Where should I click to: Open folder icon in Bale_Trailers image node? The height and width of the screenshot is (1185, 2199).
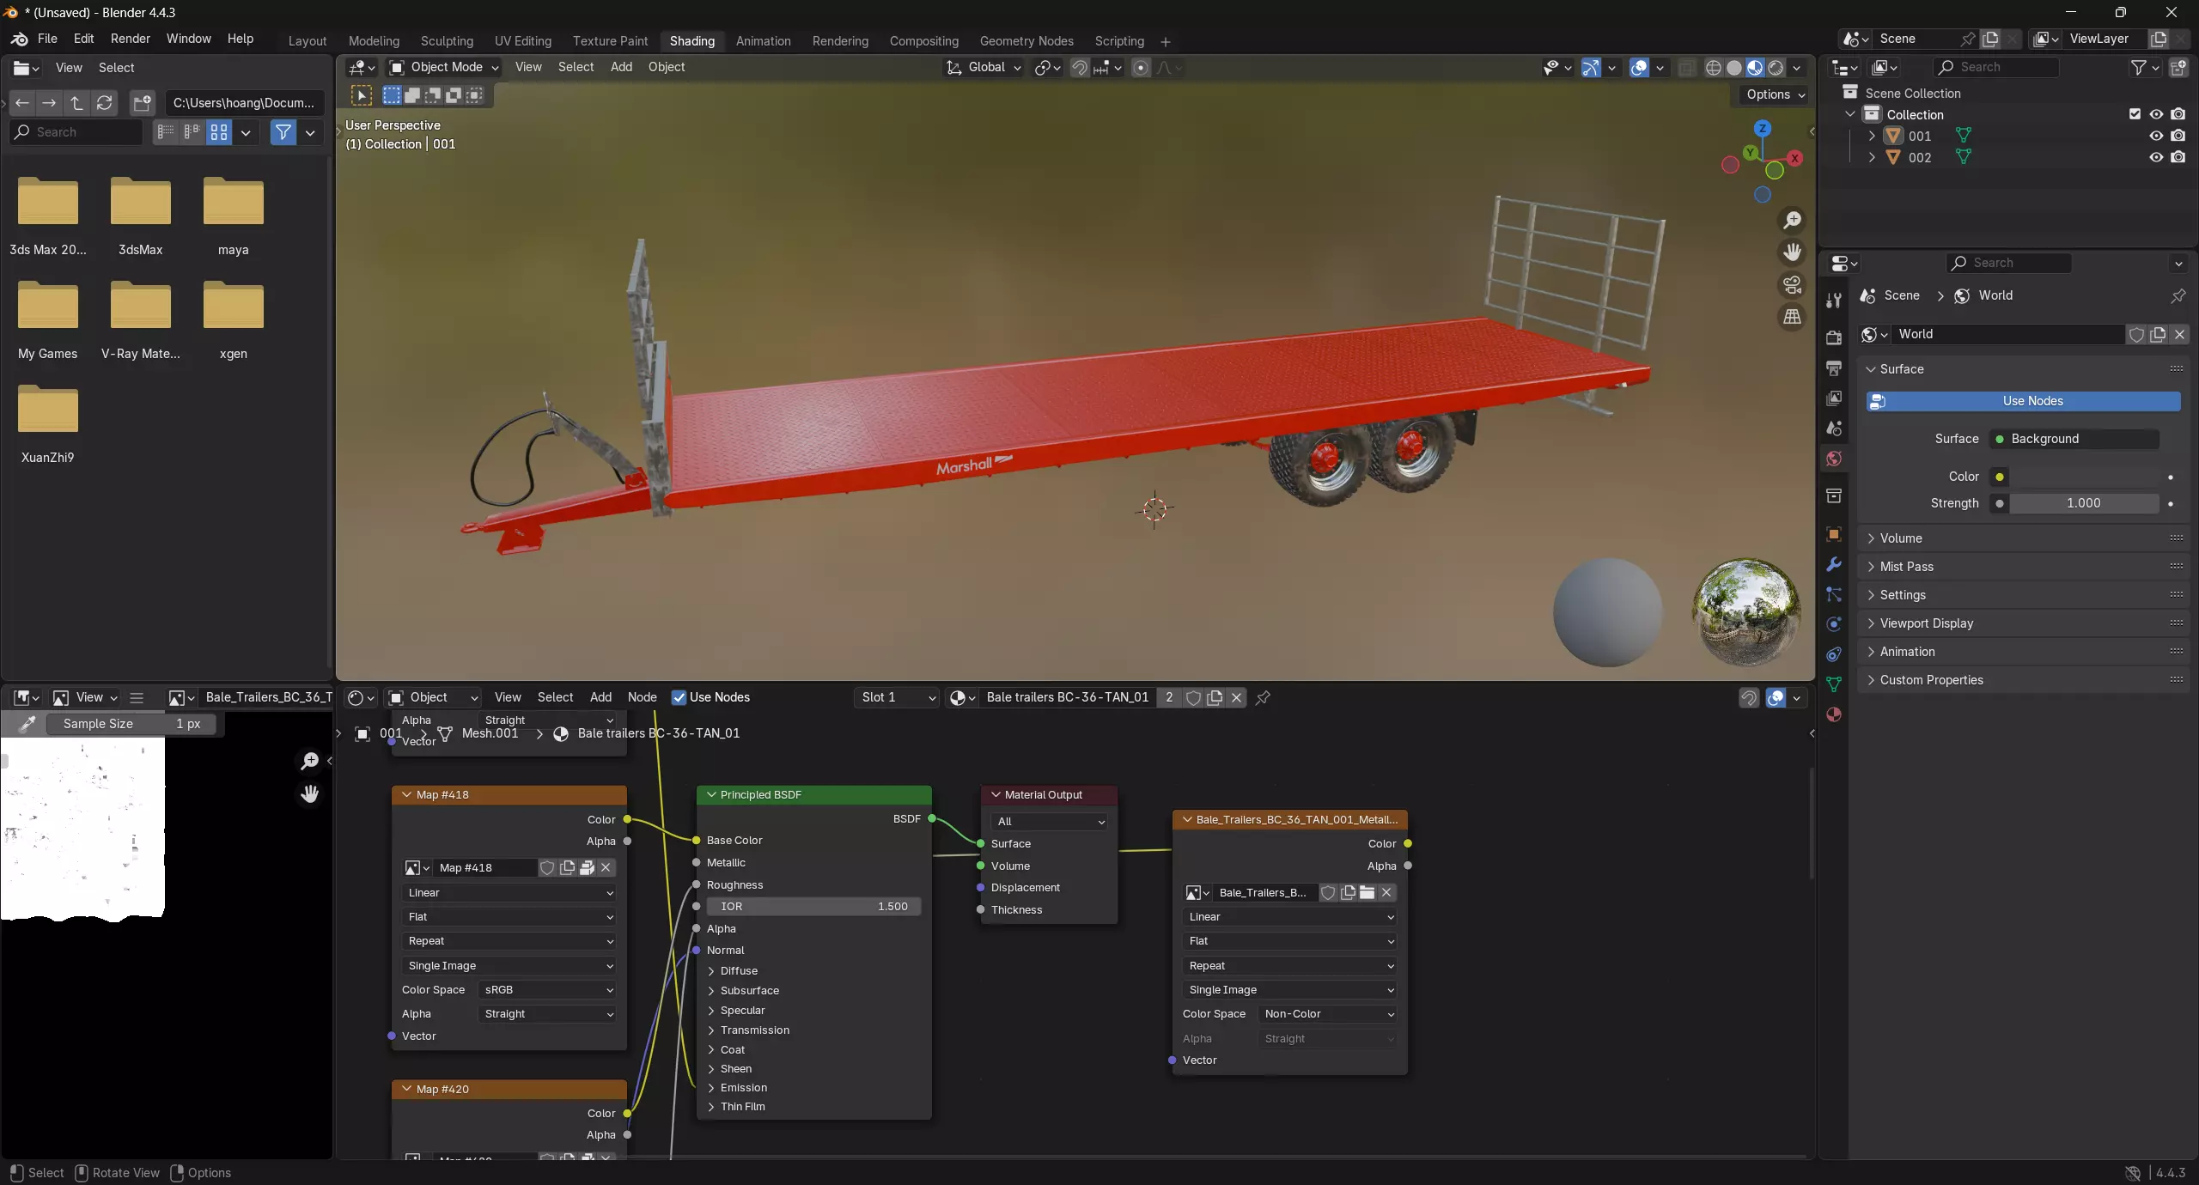click(x=1367, y=893)
